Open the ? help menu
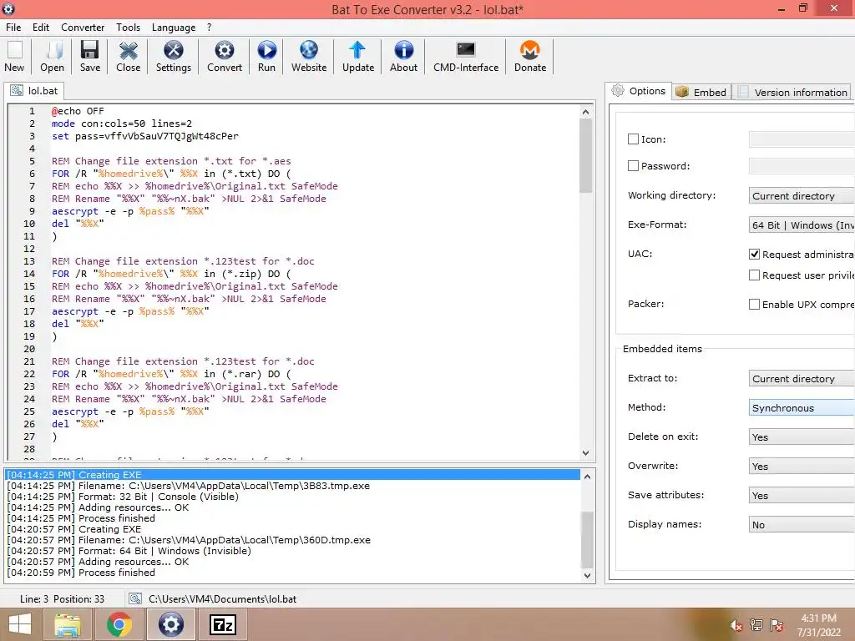 point(209,28)
